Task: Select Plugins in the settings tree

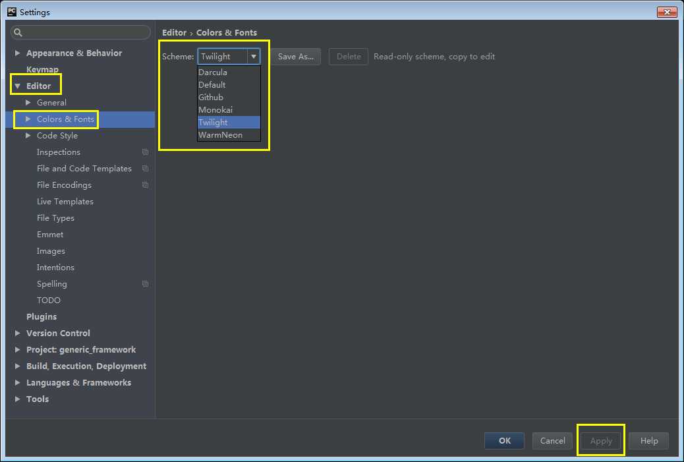Action: (42, 317)
